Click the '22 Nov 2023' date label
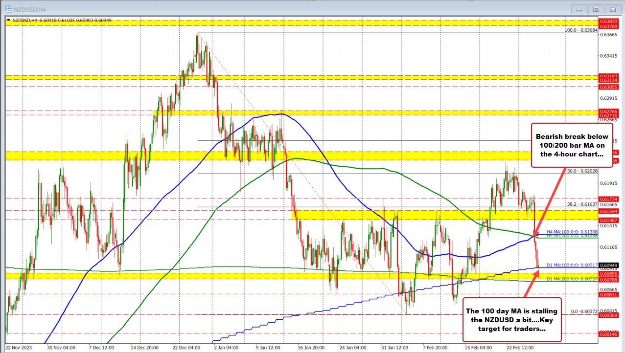 coord(19,348)
